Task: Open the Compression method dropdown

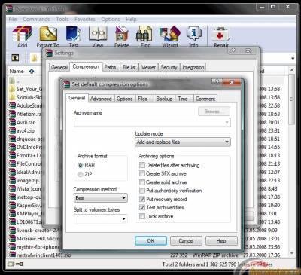Action: 101,198
